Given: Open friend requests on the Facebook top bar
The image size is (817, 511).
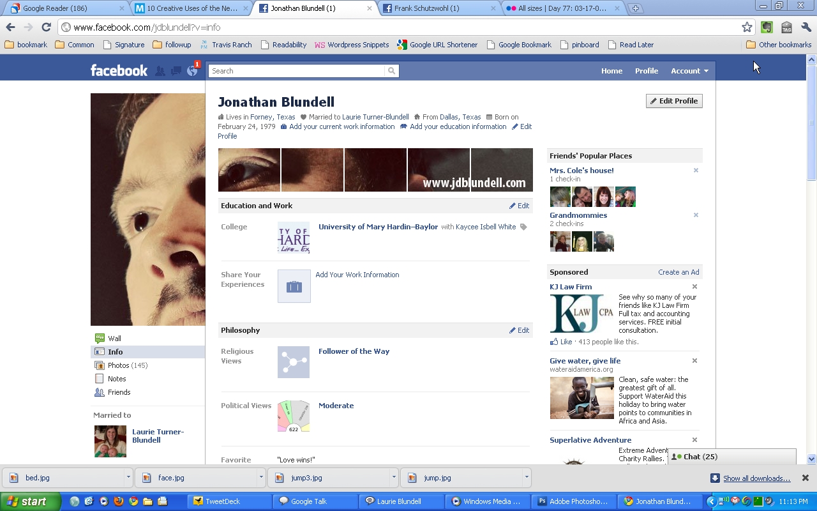Looking at the screenshot, I should click(160, 71).
